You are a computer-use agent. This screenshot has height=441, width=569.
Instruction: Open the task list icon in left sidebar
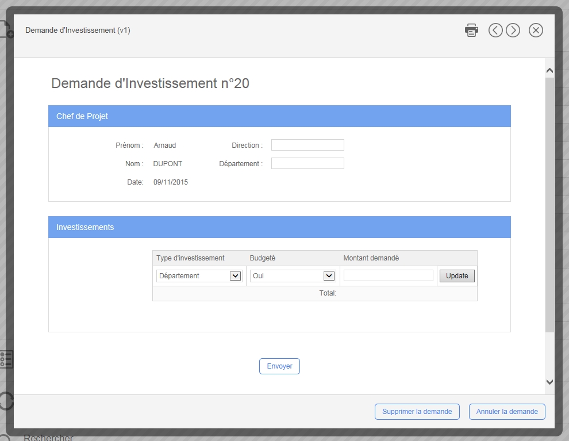[6, 359]
